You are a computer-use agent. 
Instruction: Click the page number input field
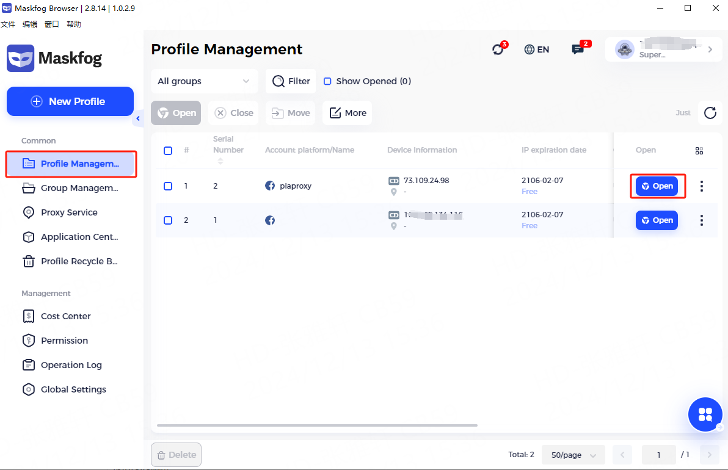[x=658, y=455]
